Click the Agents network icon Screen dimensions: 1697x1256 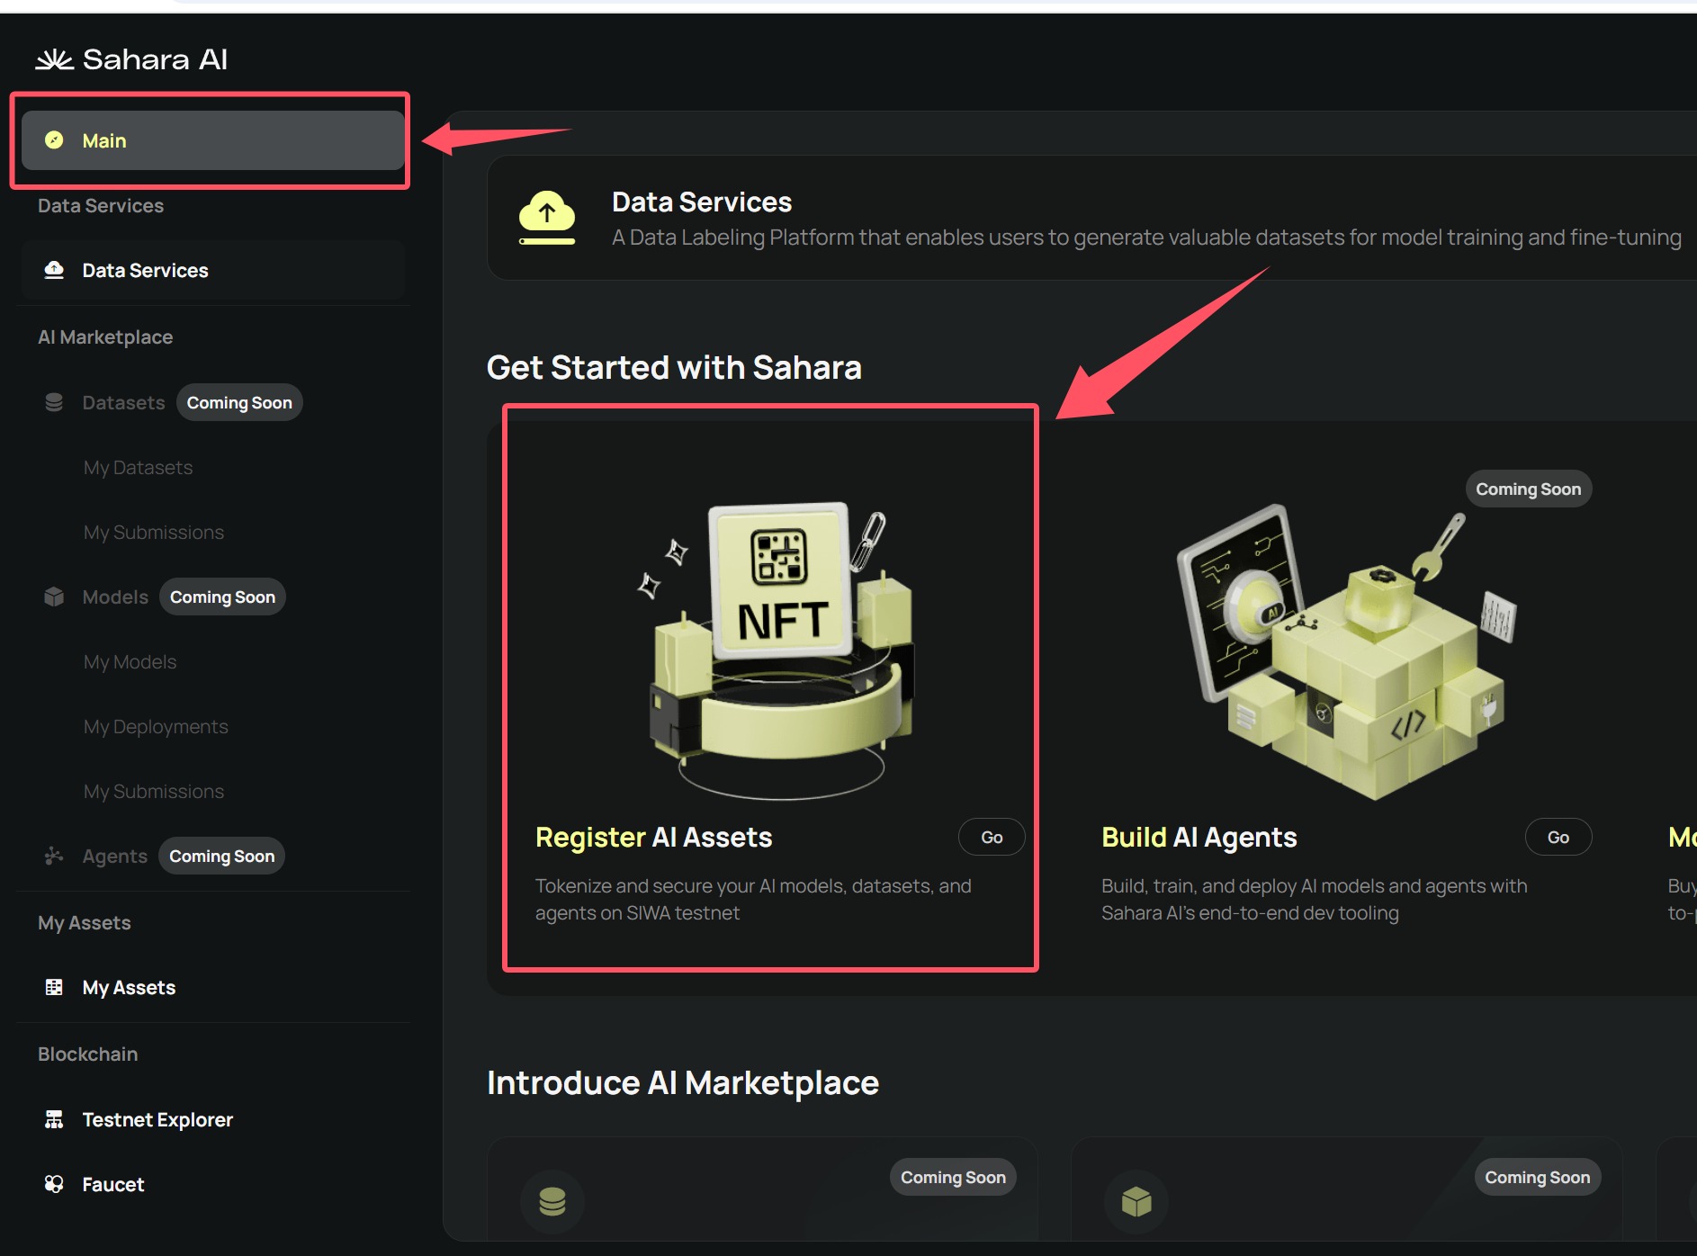click(54, 856)
